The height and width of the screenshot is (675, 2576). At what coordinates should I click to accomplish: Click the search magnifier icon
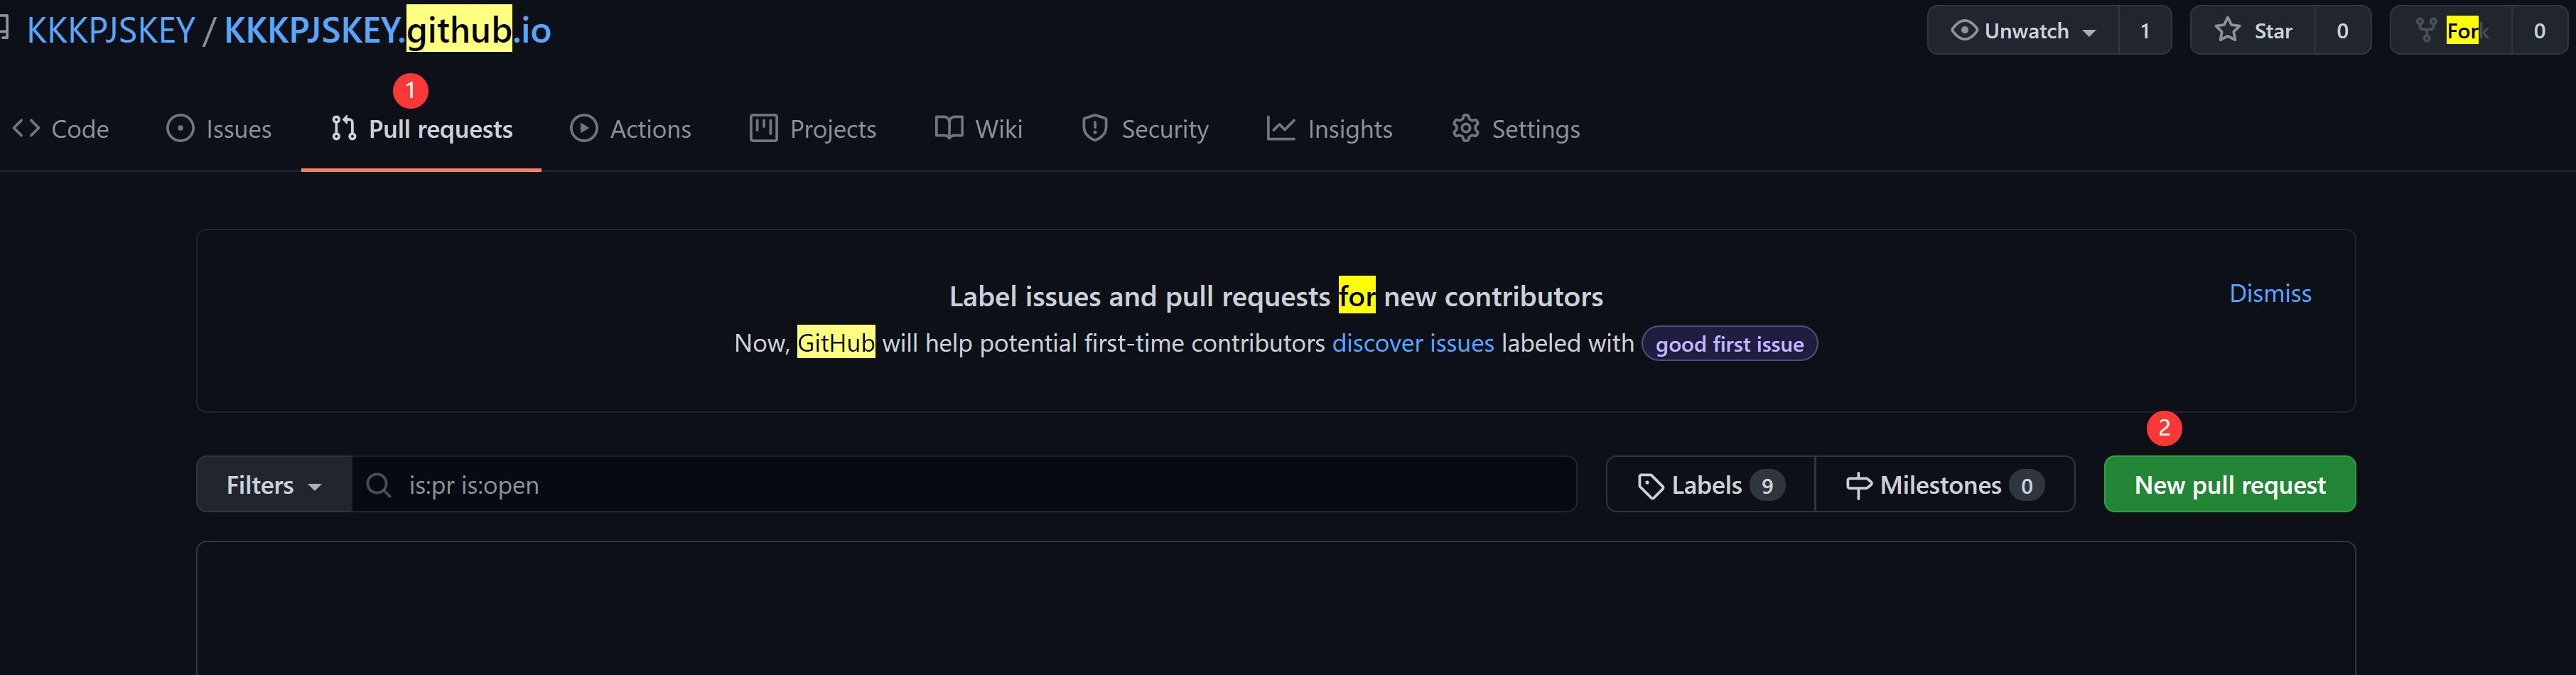pos(378,485)
